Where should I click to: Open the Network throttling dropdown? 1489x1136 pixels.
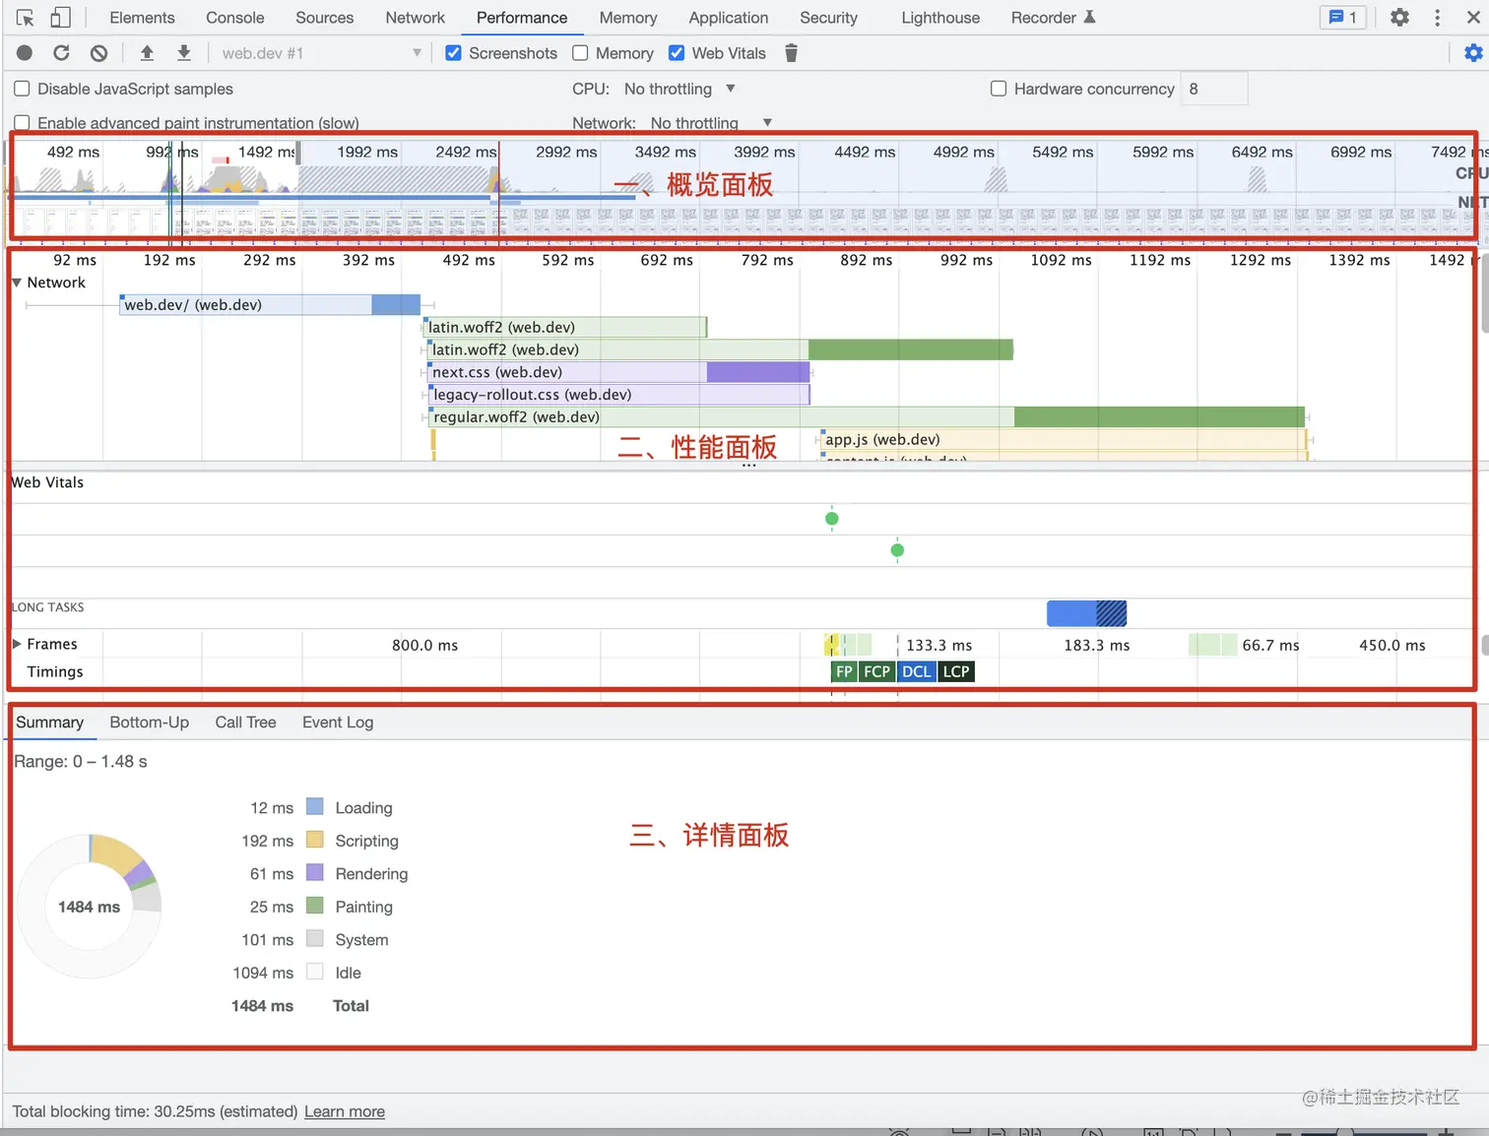711,123
